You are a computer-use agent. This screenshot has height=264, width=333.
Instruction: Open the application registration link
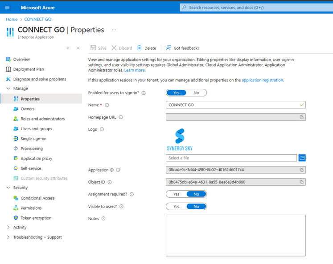pyautogui.click(x=262, y=80)
